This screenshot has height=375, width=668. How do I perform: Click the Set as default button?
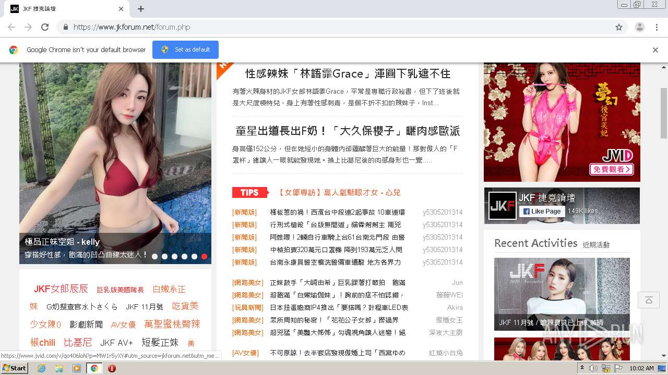click(x=185, y=49)
